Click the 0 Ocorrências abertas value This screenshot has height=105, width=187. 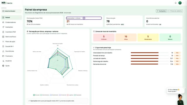pos(147,21)
